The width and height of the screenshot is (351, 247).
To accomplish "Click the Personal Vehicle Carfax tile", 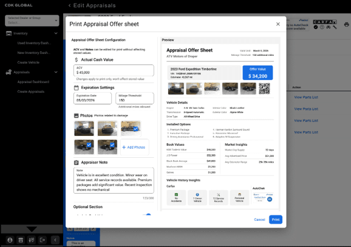I will point(239,198).
